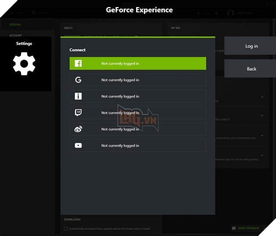Open the Facebook Not currently logged in row

click(x=138, y=63)
